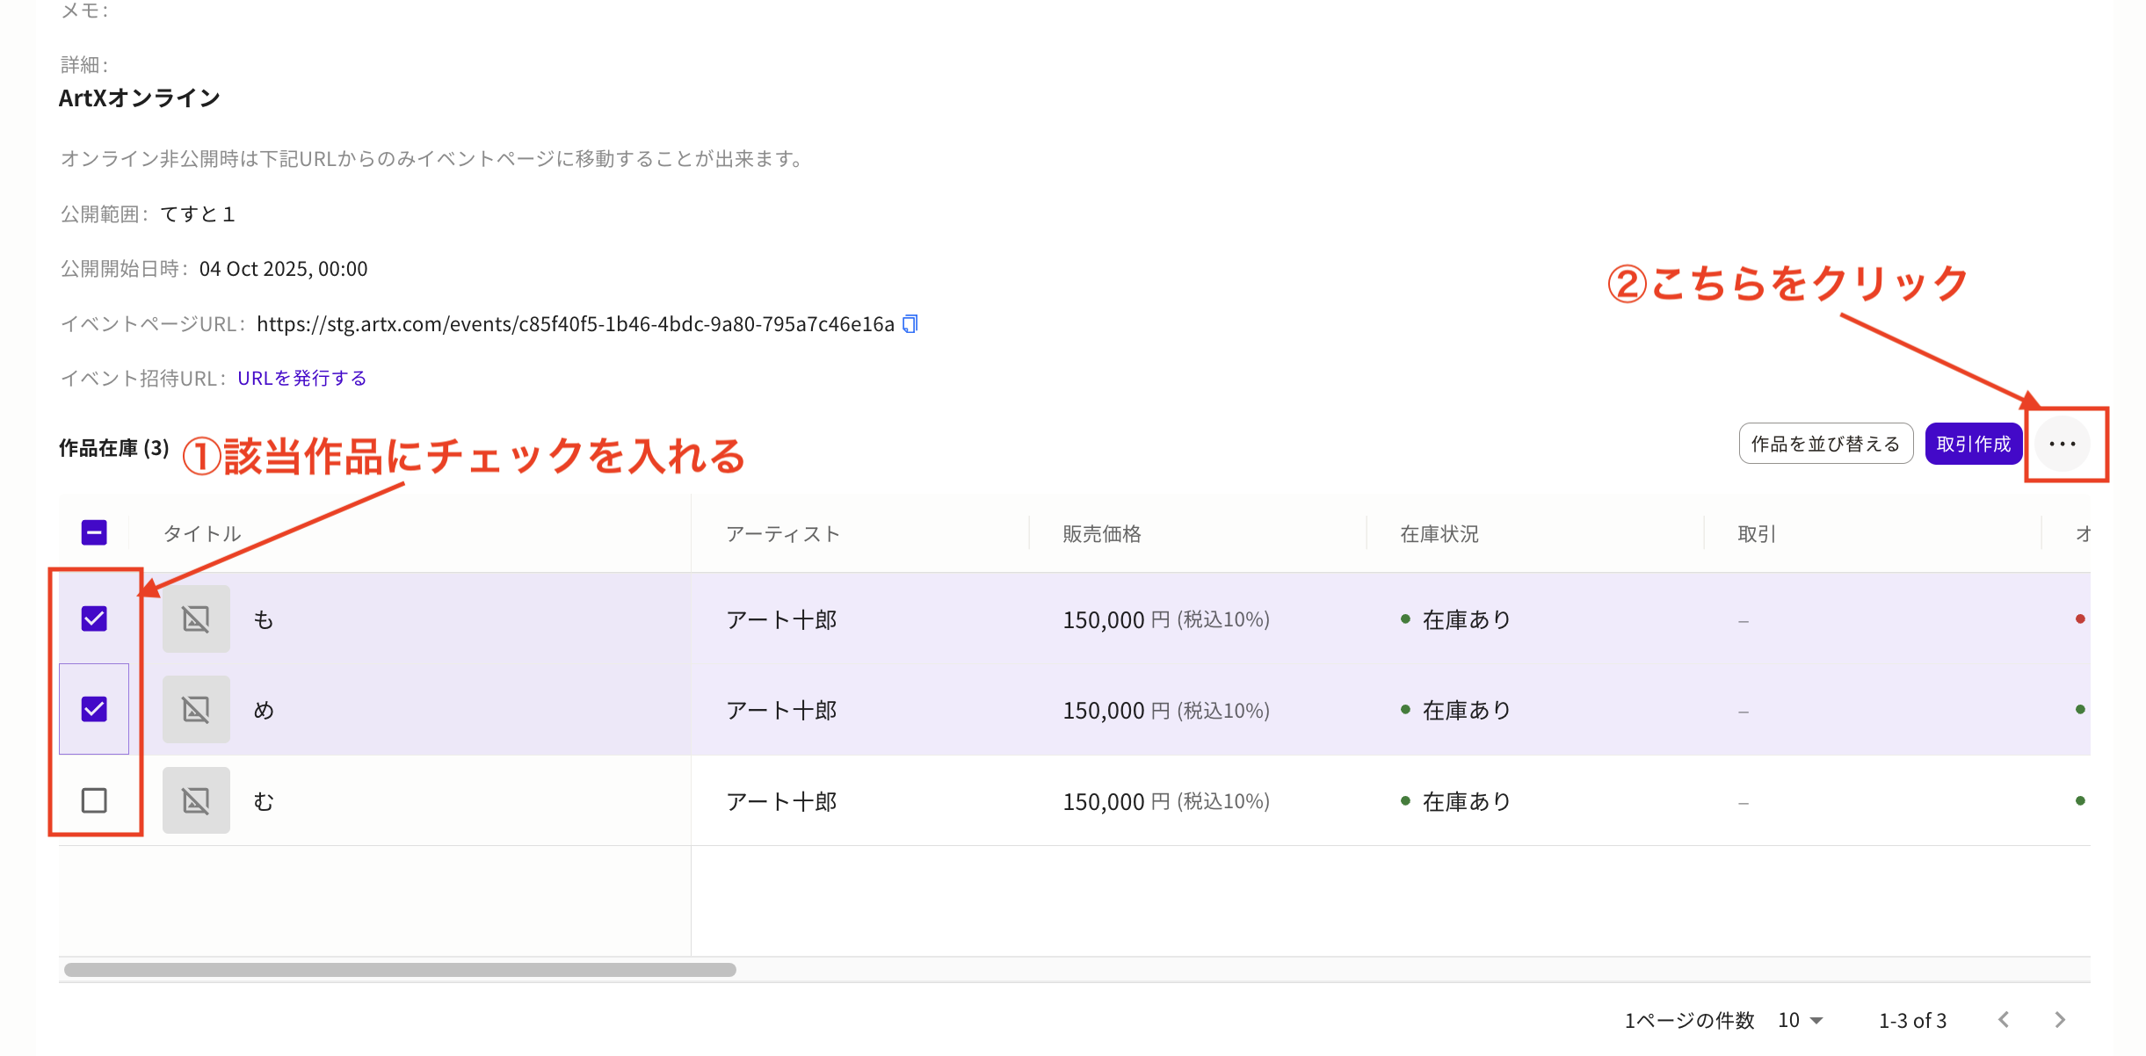Click no-image thumbnail for work め
Screen dimensions: 2146x1056
tap(196, 710)
